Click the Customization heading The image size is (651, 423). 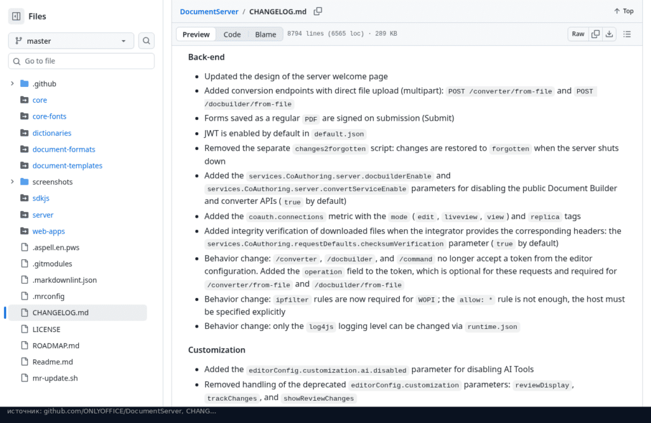[217, 350]
